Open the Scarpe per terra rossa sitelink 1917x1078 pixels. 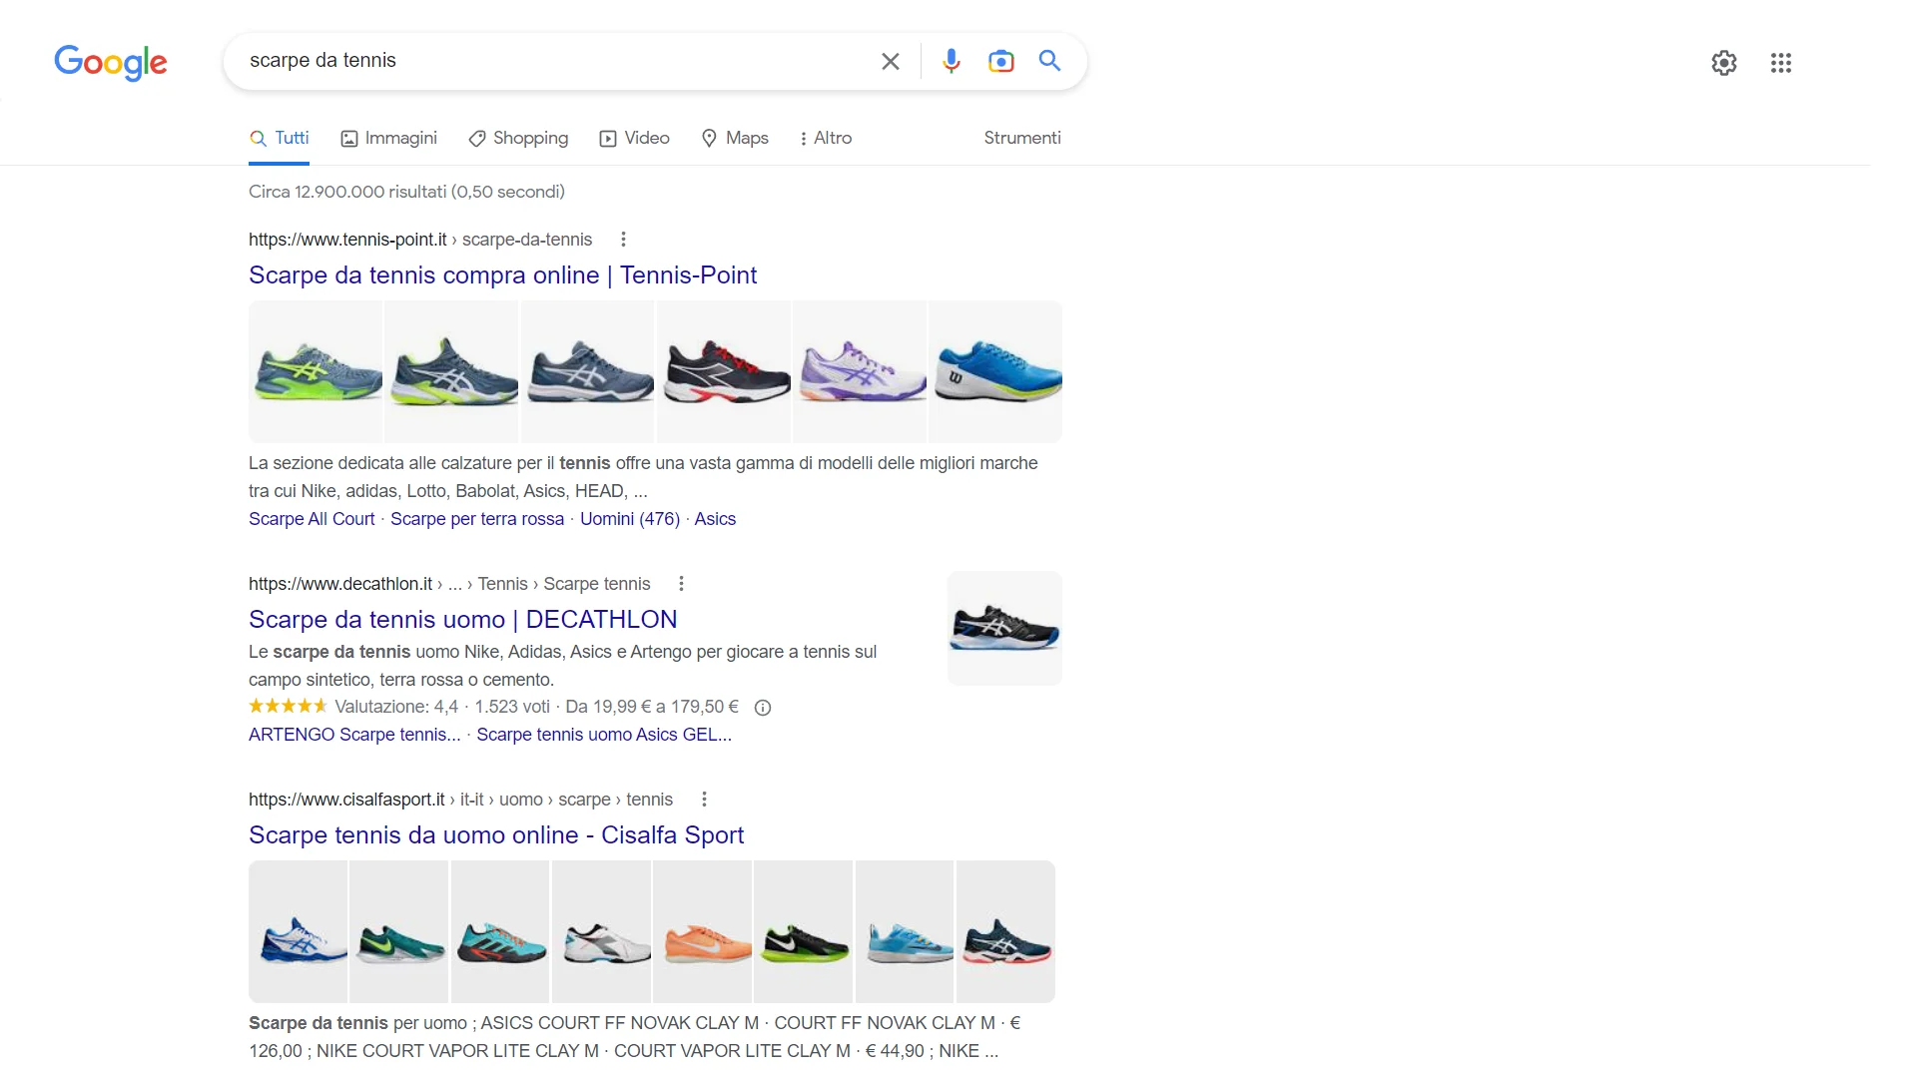tap(477, 519)
